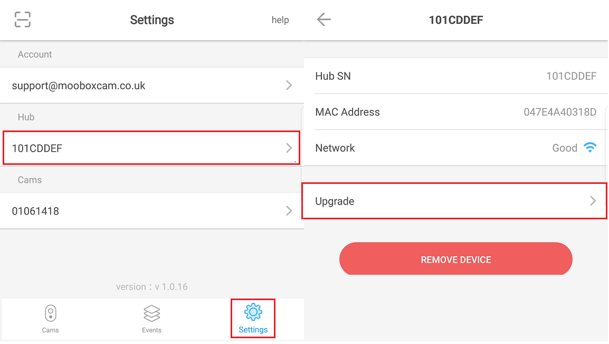Image resolution: width=609 pixels, height=344 pixels.
Task: Switch to the Events tab label
Action: pyautogui.click(x=151, y=330)
